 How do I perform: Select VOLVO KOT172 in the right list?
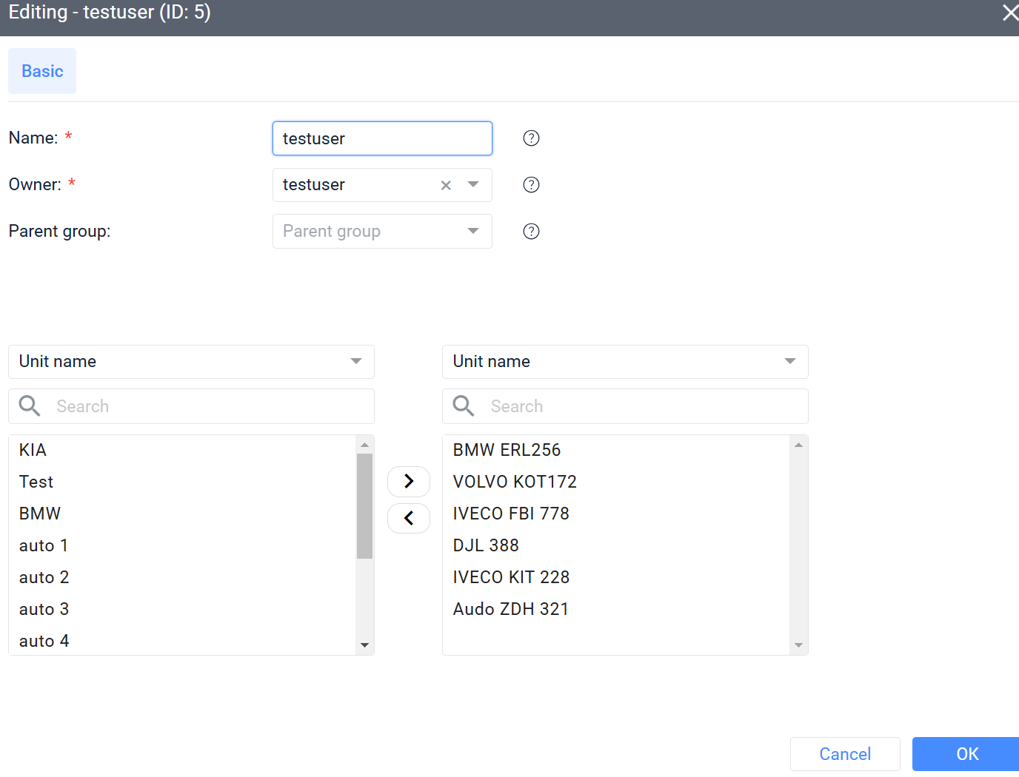(515, 482)
